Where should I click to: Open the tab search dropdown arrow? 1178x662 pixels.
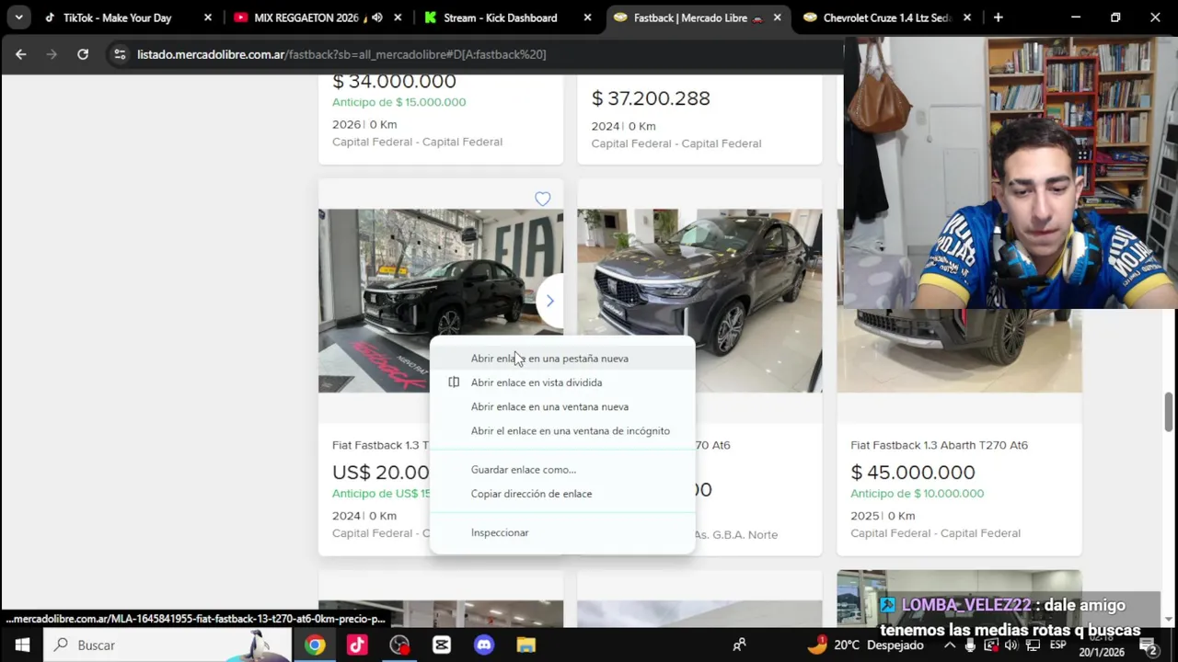tap(18, 17)
